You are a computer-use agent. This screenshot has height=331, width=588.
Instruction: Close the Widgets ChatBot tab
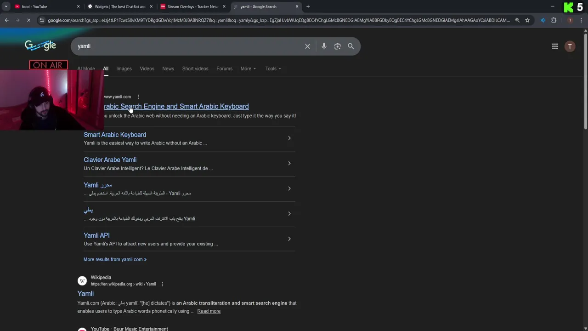(151, 6)
